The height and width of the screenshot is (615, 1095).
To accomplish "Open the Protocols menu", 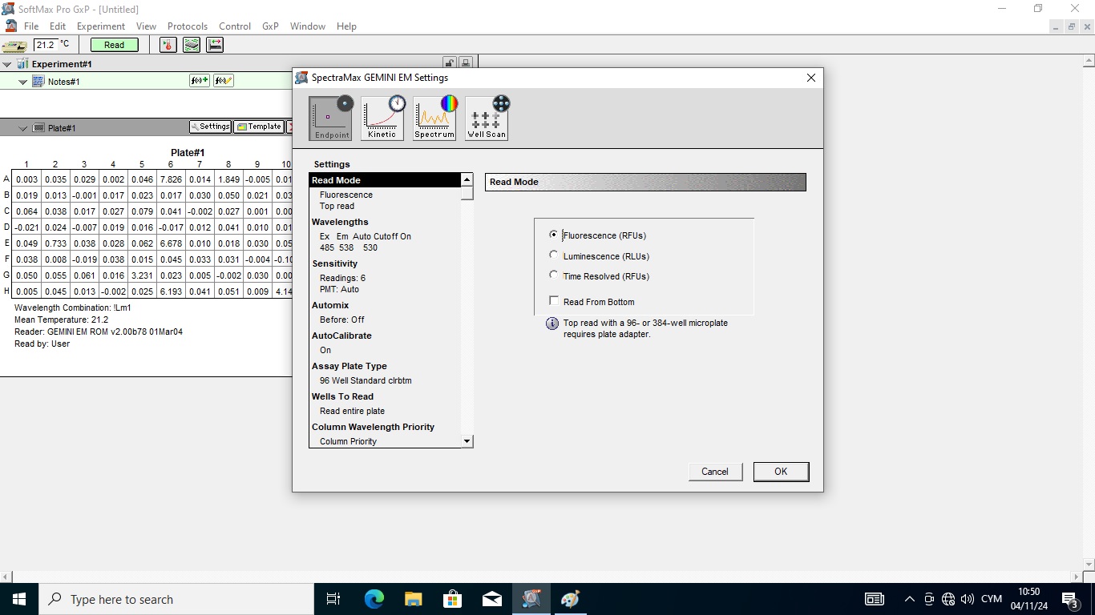I will [188, 26].
